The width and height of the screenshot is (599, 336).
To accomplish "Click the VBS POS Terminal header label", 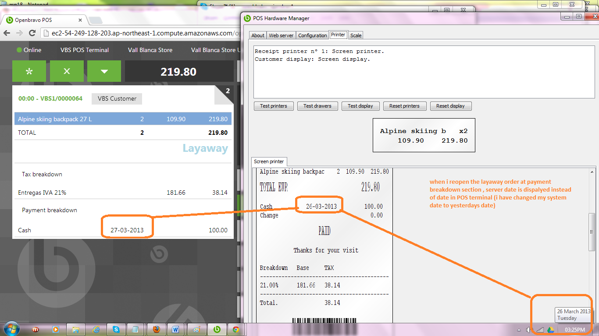I will pyautogui.click(x=85, y=50).
